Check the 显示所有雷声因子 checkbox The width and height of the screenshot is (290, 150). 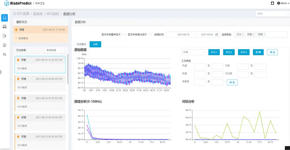point(124,35)
